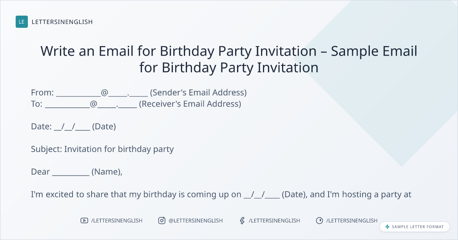Viewport: 458px width, 240px height.
Task: Click the blank username after 'To:'
Action: 67,104
